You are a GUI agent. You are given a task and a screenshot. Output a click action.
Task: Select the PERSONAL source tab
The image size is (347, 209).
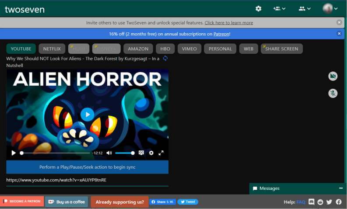point(220,49)
